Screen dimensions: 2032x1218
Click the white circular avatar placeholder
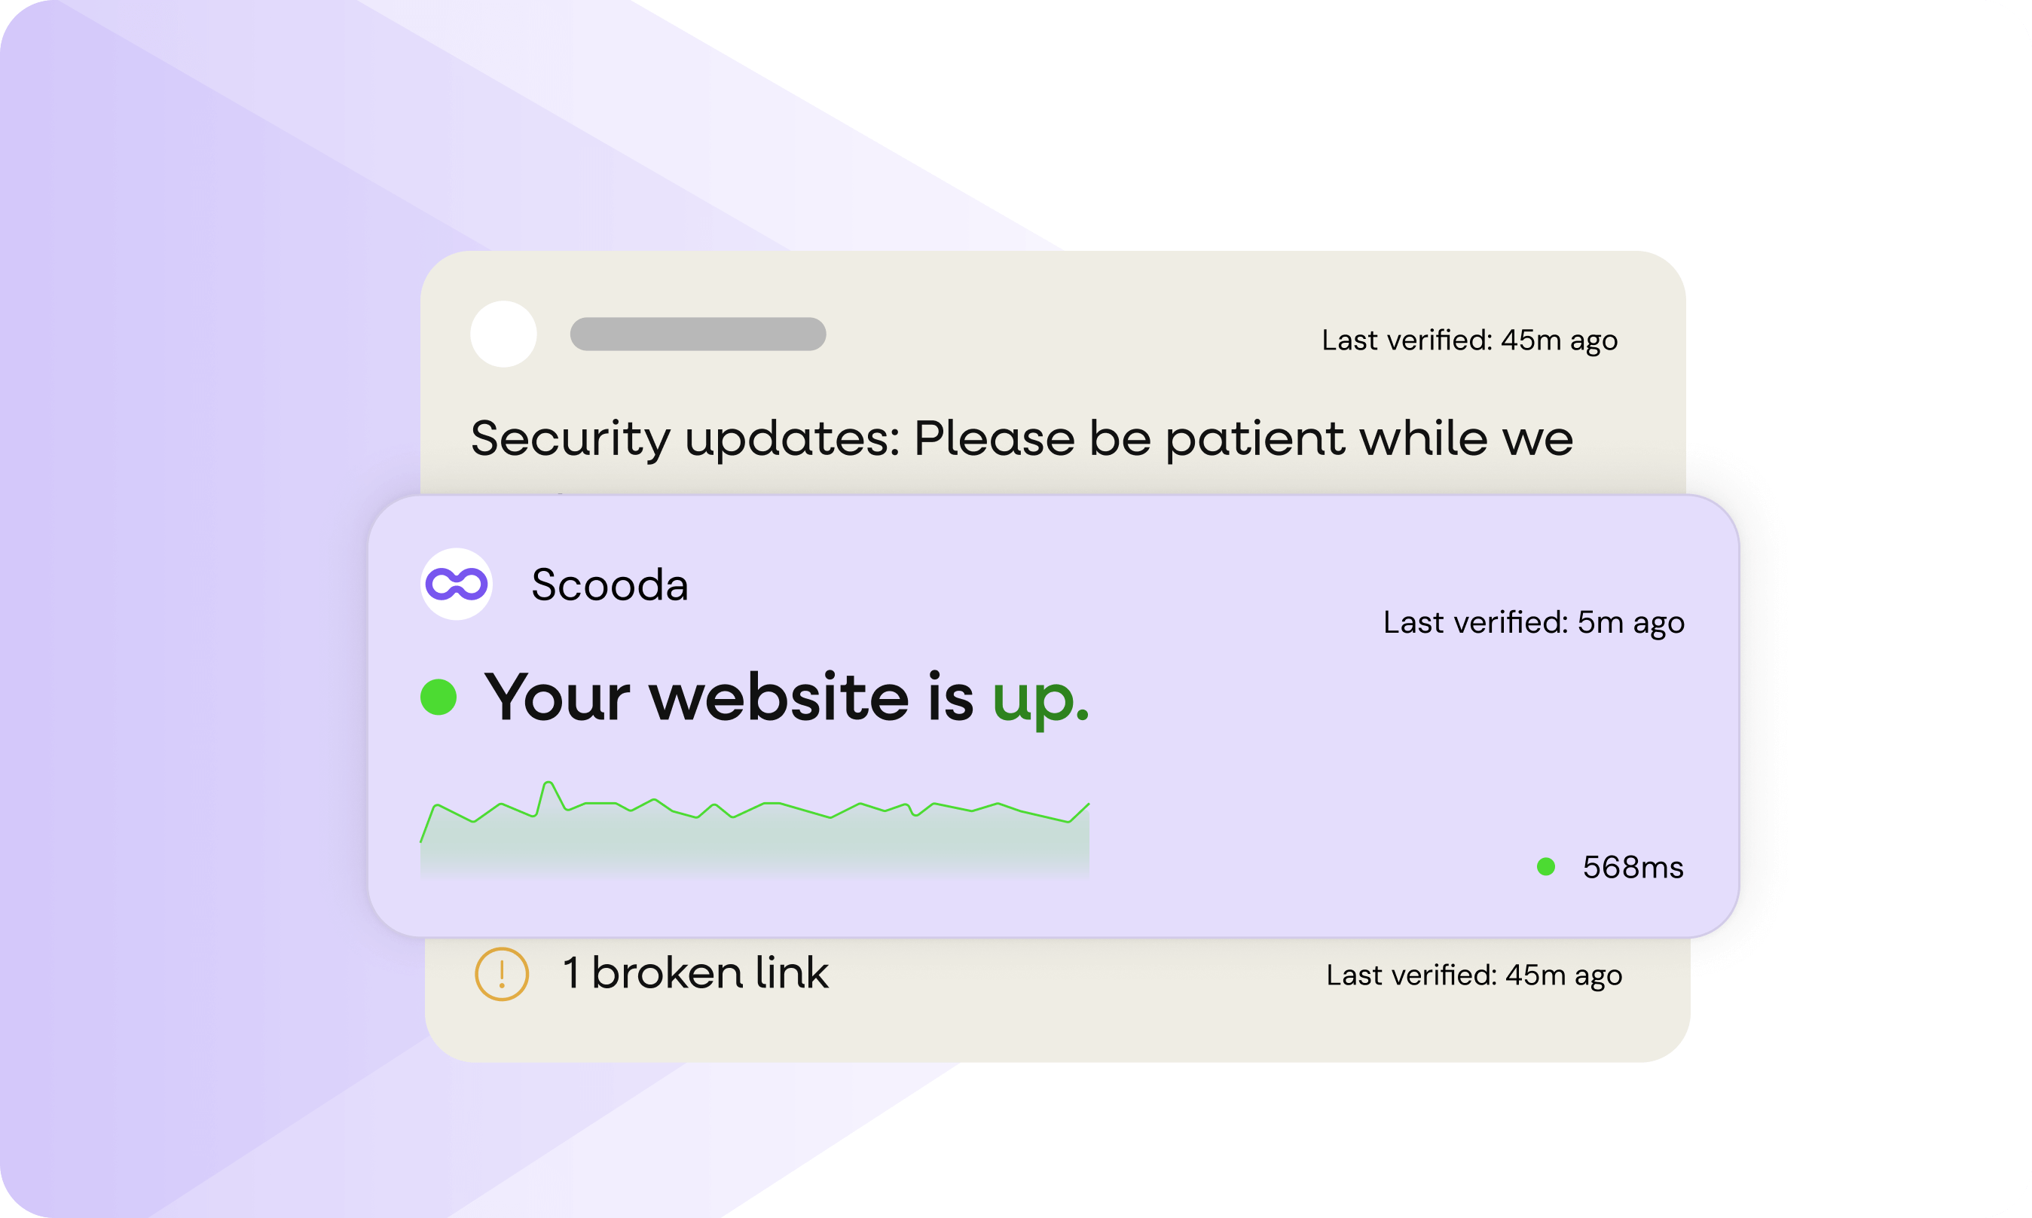click(x=503, y=334)
